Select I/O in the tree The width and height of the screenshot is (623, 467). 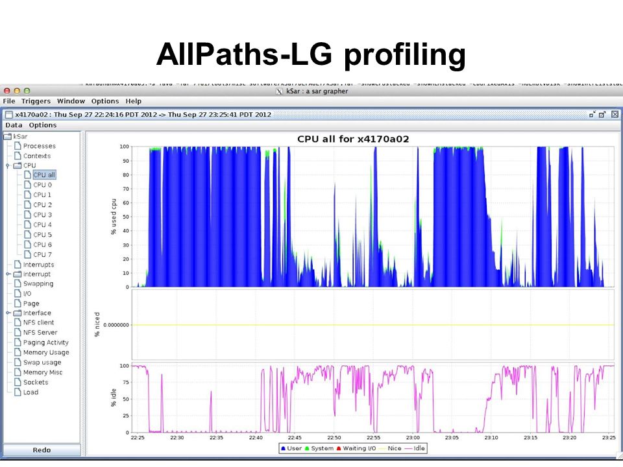click(27, 293)
